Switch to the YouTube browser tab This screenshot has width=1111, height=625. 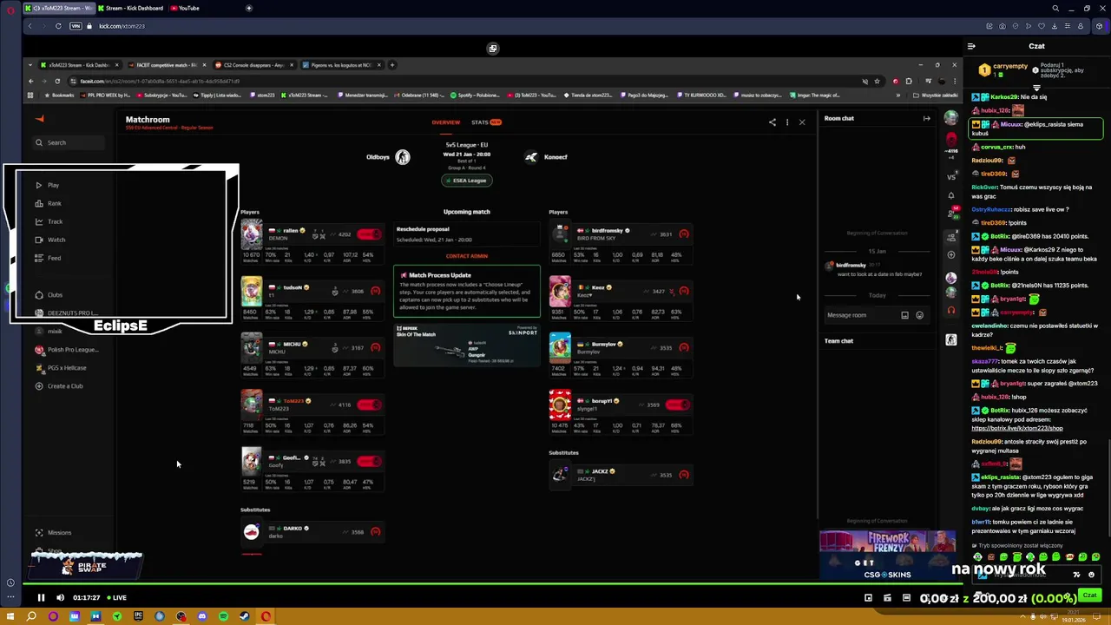[186, 8]
